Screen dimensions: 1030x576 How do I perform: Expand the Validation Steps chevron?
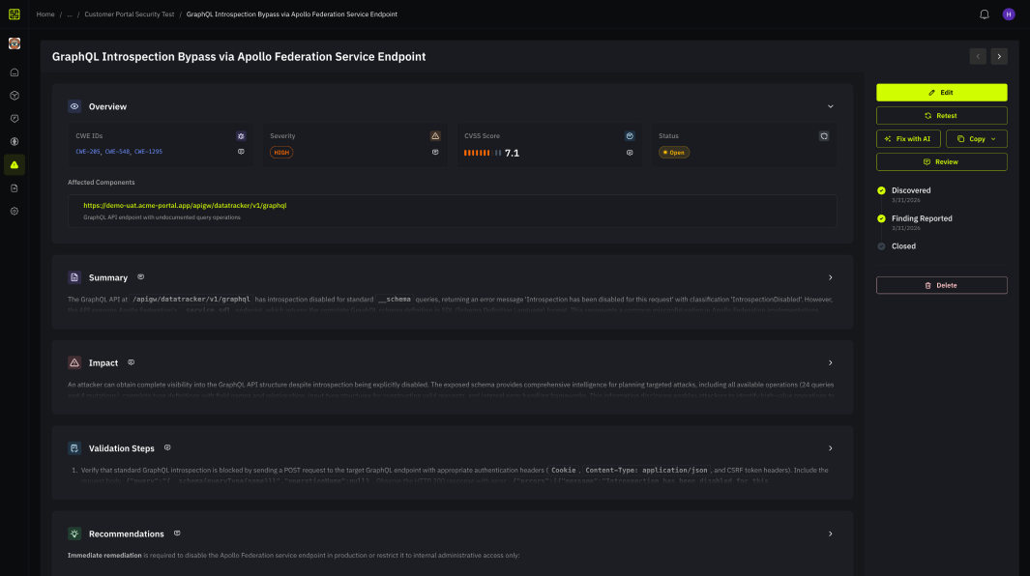coord(831,447)
